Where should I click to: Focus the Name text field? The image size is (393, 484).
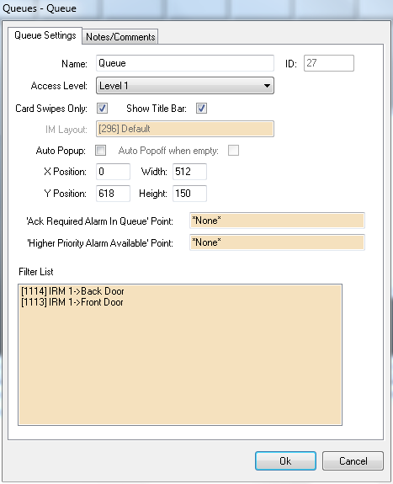pos(185,63)
